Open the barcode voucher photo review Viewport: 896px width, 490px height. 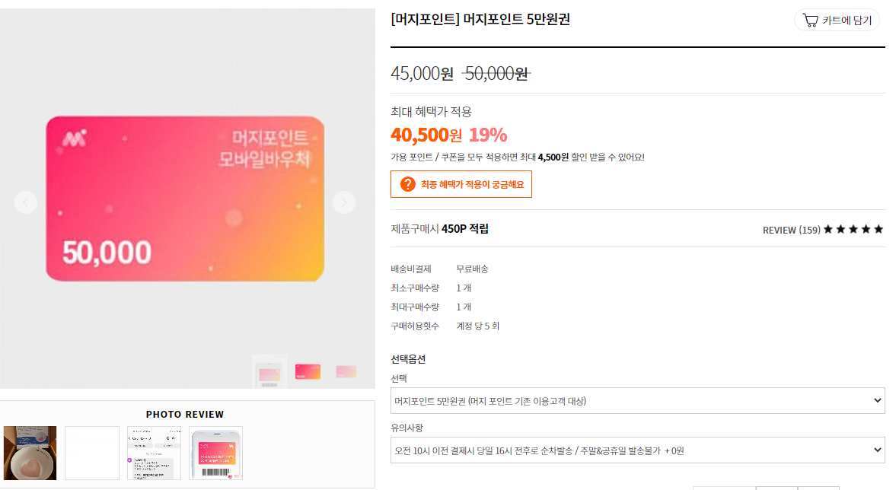click(216, 453)
